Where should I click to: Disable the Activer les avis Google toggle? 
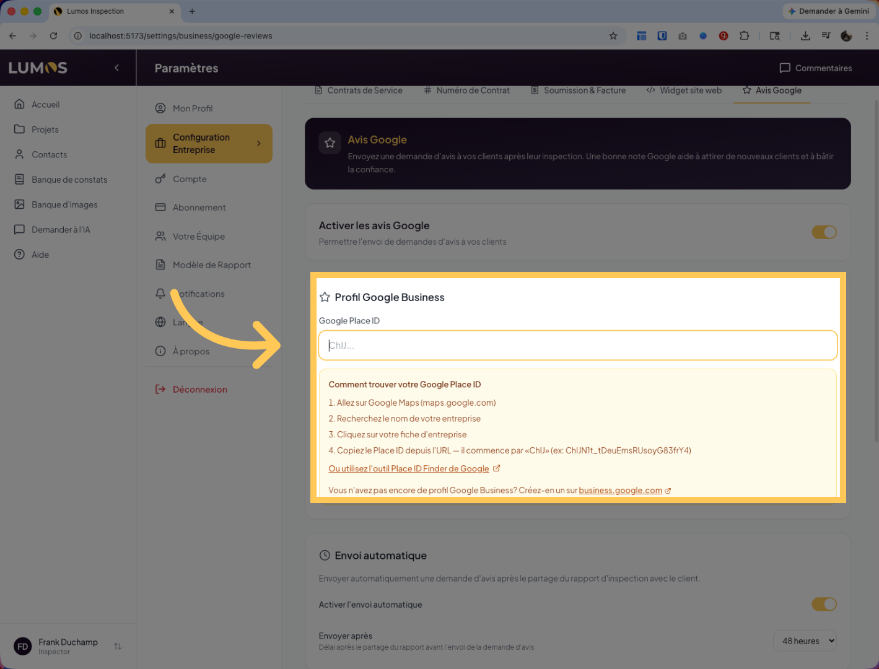click(x=824, y=232)
